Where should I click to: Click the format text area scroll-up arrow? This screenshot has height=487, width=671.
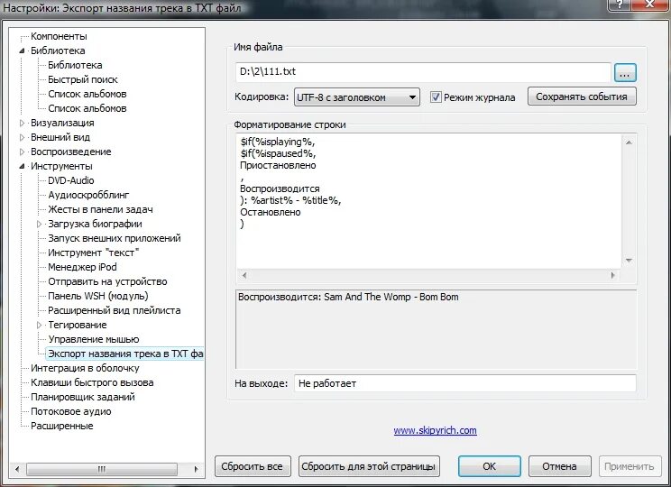(x=629, y=142)
